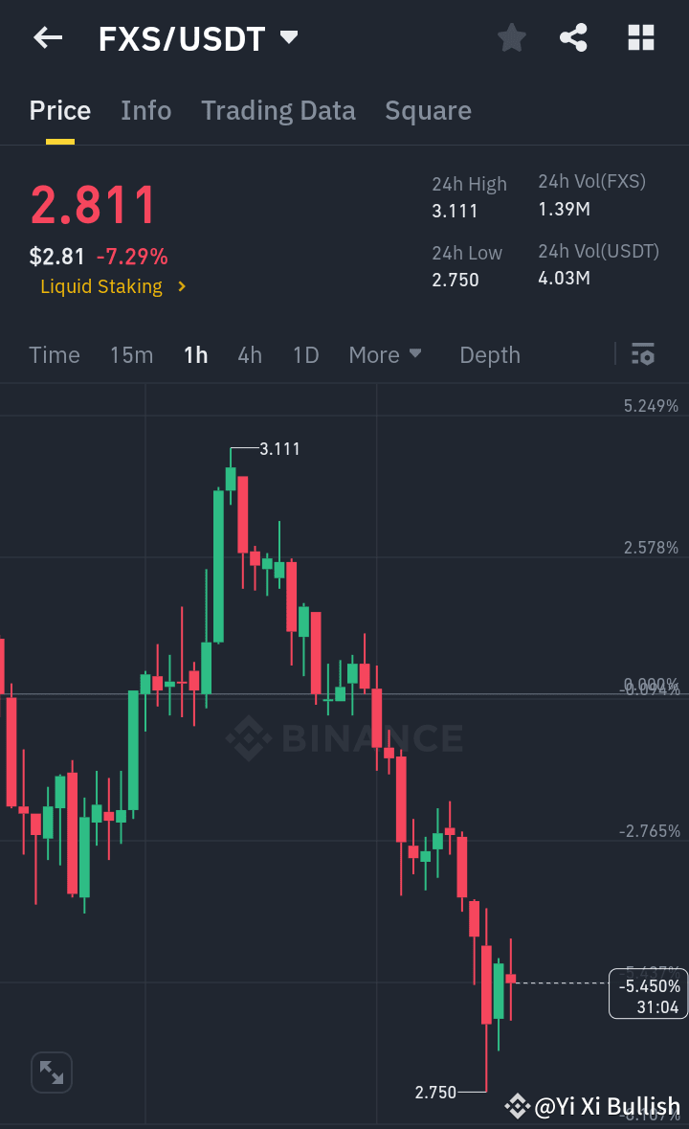Viewport: 689px width, 1129px height.
Task: Open the FXS/USDT pair selector dropdown
Action: click(x=287, y=36)
